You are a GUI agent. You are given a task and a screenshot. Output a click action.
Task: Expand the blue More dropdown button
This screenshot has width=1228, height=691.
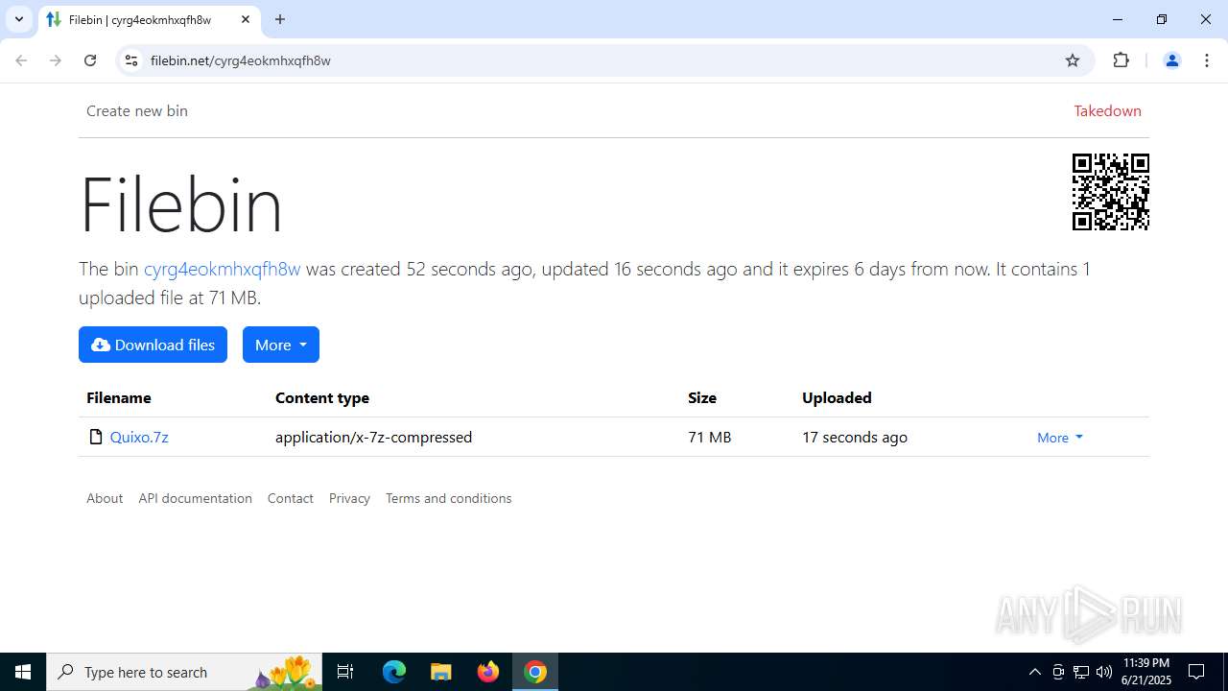(281, 345)
